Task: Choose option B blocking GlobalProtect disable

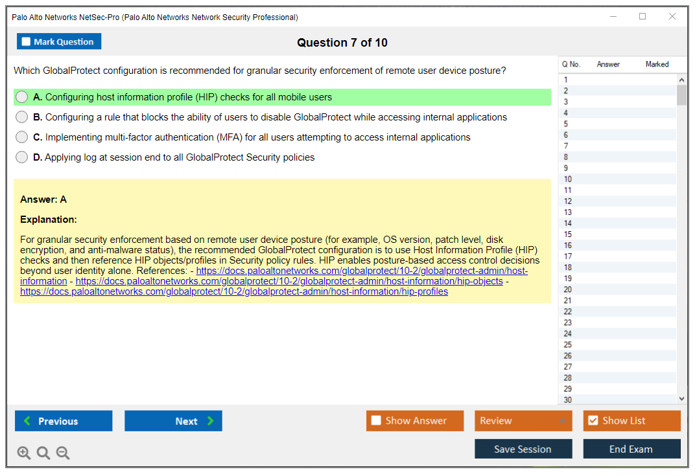Action: pyautogui.click(x=22, y=117)
